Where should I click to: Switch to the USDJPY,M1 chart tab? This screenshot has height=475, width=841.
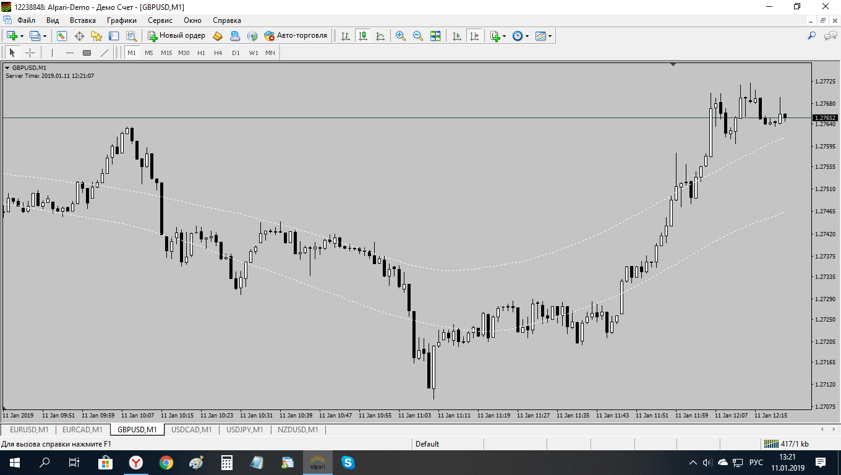coord(245,429)
